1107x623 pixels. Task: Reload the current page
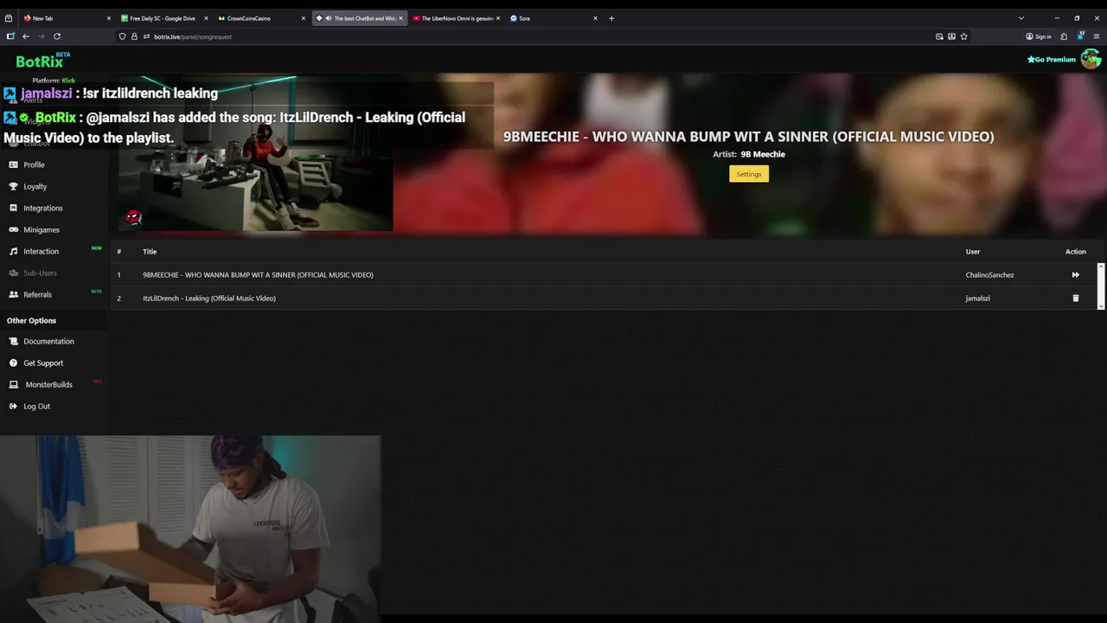click(57, 36)
